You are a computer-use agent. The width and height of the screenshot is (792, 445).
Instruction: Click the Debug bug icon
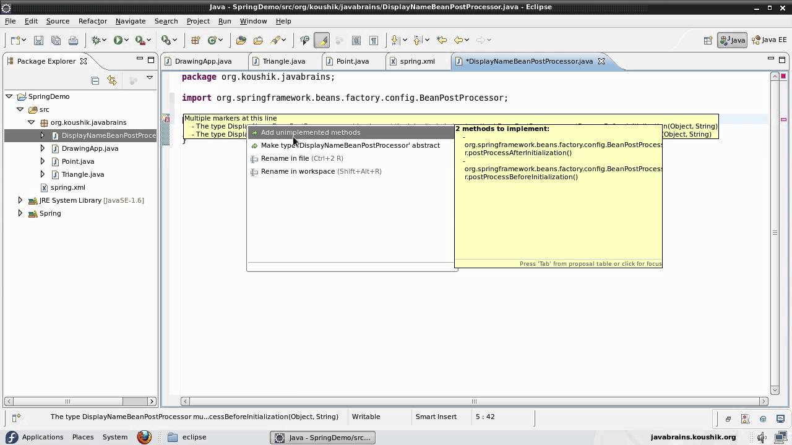click(96, 40)
